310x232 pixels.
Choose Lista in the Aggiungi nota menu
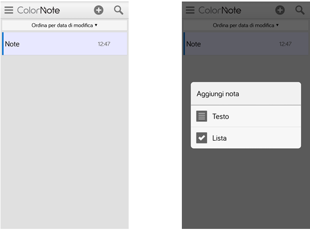(246, 138)
